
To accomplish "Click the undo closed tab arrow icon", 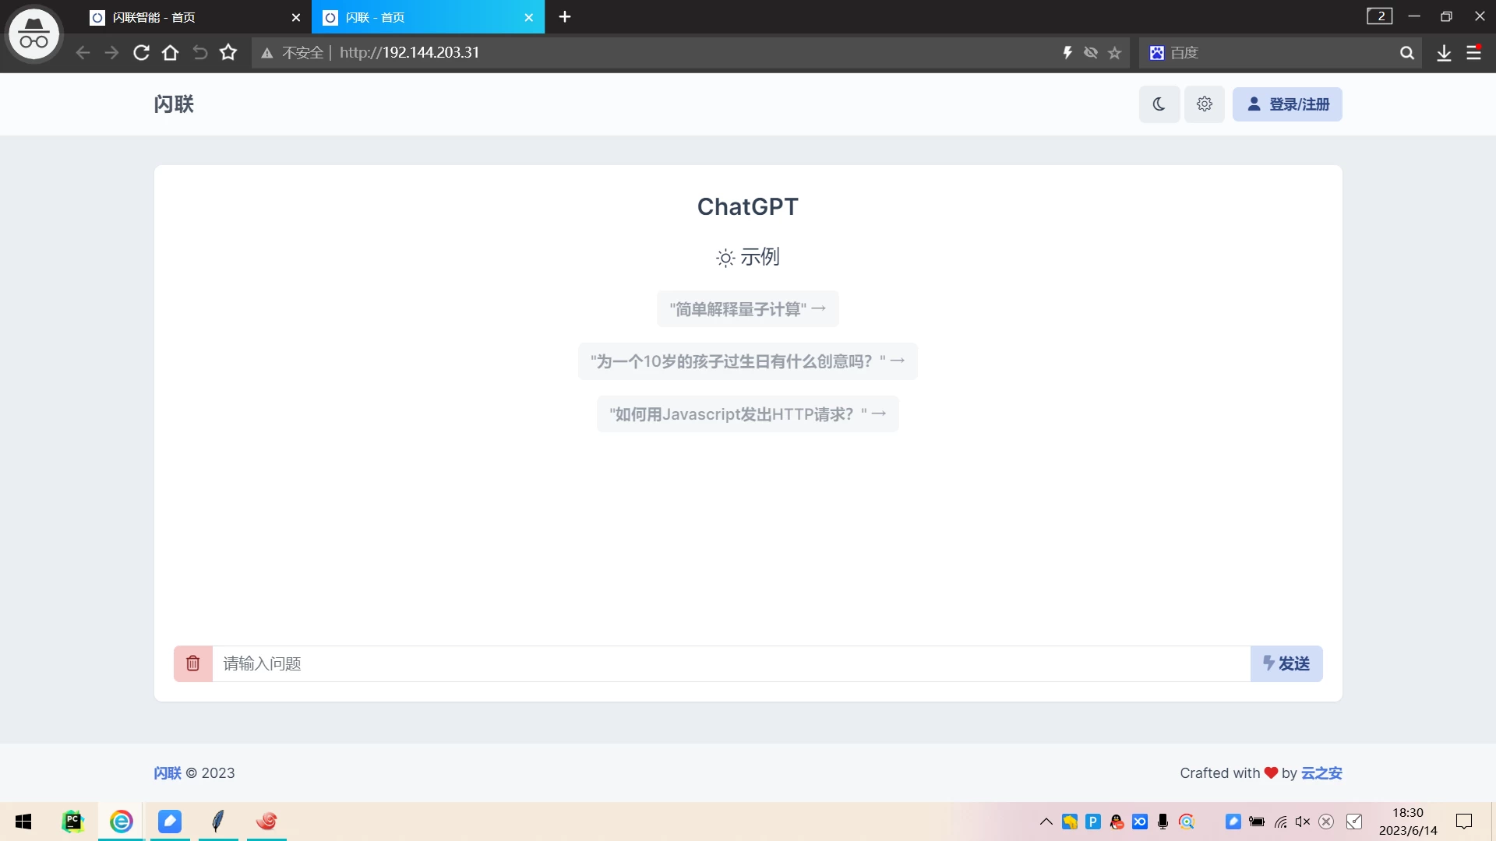I will 200,53.
